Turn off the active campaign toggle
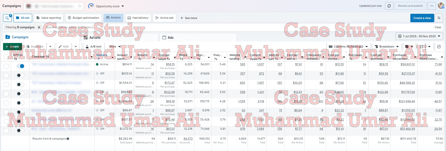Screen dimensions: 446x151 (20, 66)
